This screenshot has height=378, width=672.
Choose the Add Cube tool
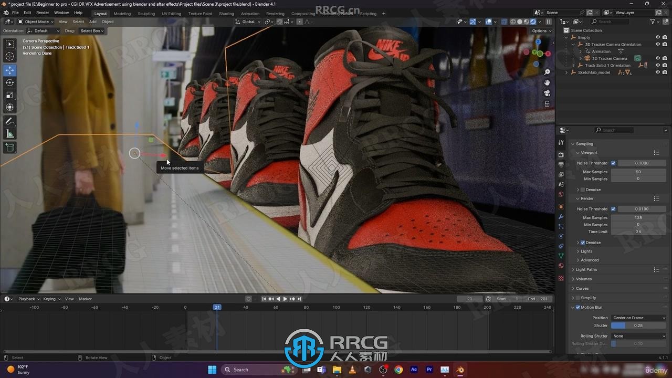10,148
